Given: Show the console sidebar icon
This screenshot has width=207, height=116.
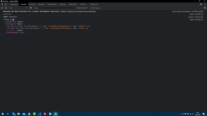Looking at the screenshot, I should 2,8.
